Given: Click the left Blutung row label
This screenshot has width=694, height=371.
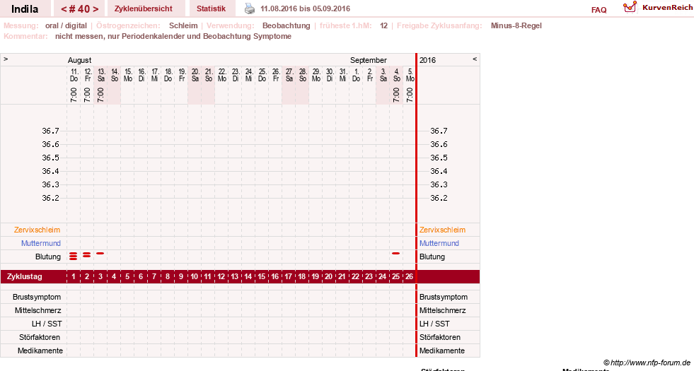Looking at the screenshot, I should point(48,257).
